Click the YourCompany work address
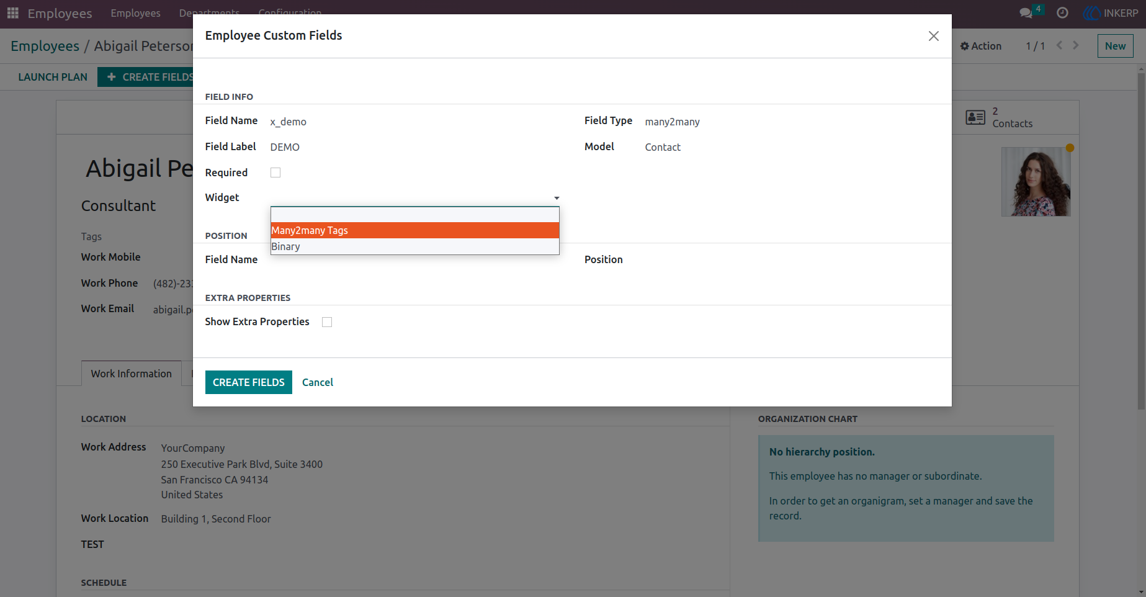 [x=193, y=448]
